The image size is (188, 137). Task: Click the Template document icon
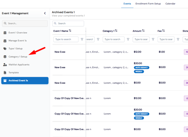[5, 72]
